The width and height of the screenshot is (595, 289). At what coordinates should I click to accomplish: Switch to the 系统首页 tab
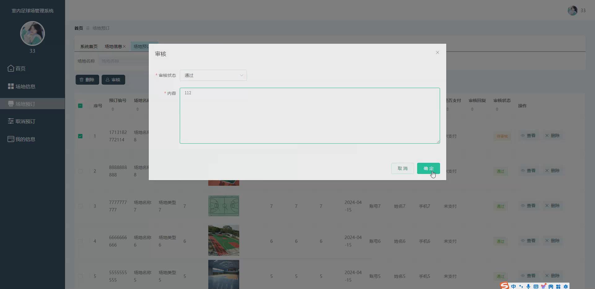tap(89, 46)
